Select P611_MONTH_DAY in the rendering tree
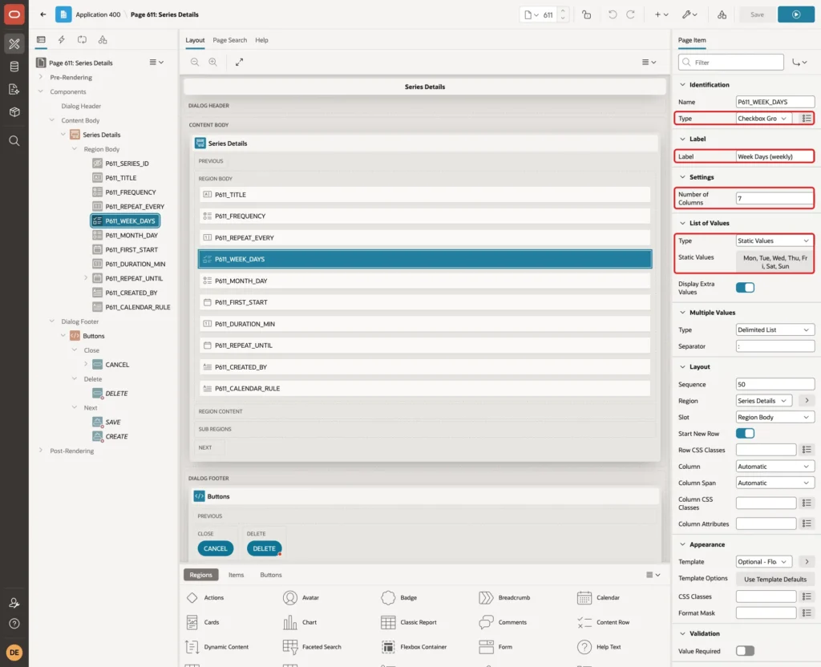Image resolution: width=821 pixels, height=667 pixels. [131, 236]
